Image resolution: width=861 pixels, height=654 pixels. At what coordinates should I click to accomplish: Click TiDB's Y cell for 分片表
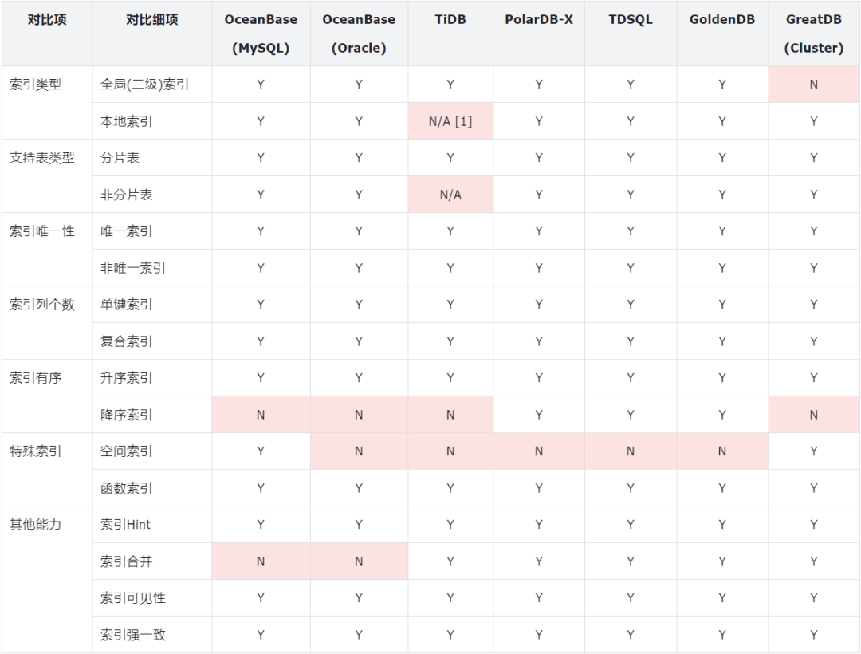pos(450,158)
